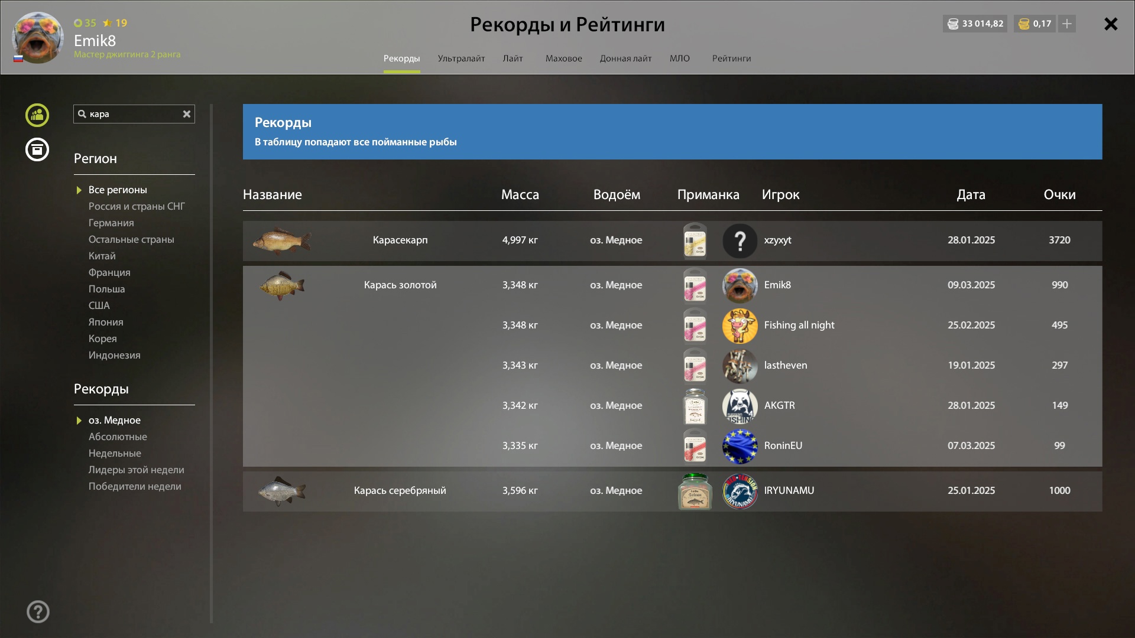Select США region filter
This screenshot has height=638, width=1135.
point(99,305)
